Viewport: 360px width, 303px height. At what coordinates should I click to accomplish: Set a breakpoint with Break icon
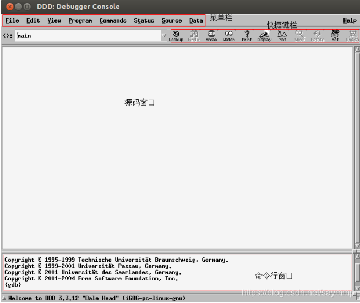(211, 36)
